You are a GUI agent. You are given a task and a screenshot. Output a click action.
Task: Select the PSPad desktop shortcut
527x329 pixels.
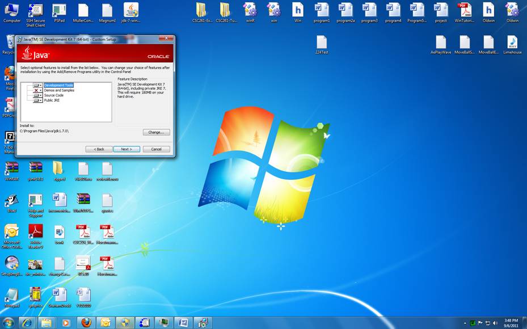tap(60, 13)
